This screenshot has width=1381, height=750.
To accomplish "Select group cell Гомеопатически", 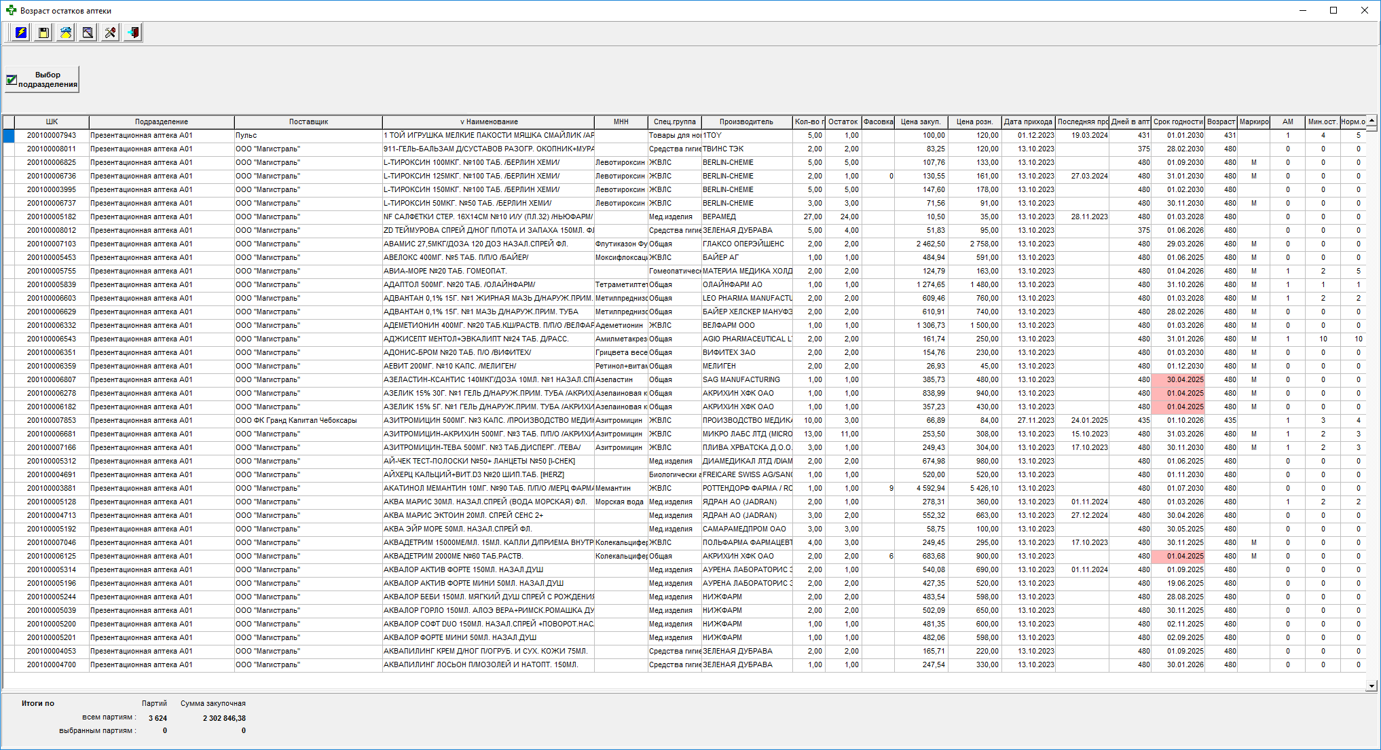I will click(675, 271).
